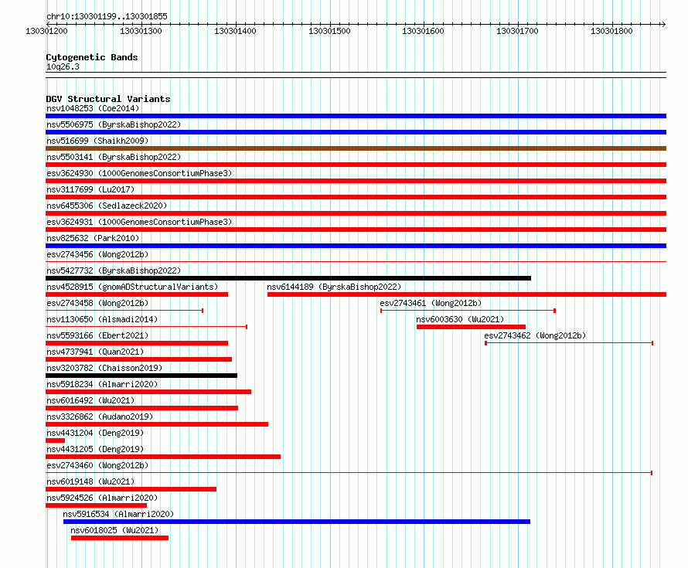This screenshot has width=688, height=568.
Task: Click the nsv1048253 (Coe2014) variant label
Action: pyautogui.click(x=93, y=108)
